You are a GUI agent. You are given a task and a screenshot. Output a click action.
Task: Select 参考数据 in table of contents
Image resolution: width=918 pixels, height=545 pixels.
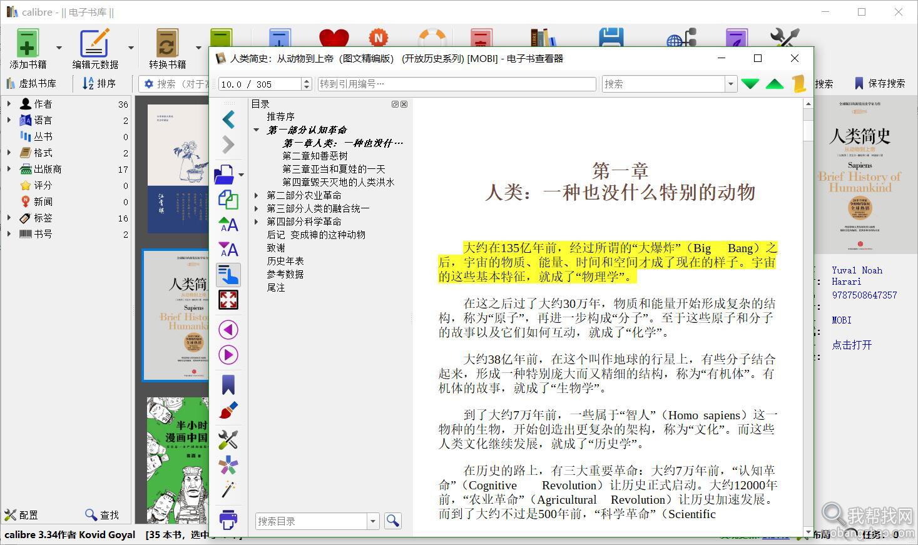tap(285, 274)
